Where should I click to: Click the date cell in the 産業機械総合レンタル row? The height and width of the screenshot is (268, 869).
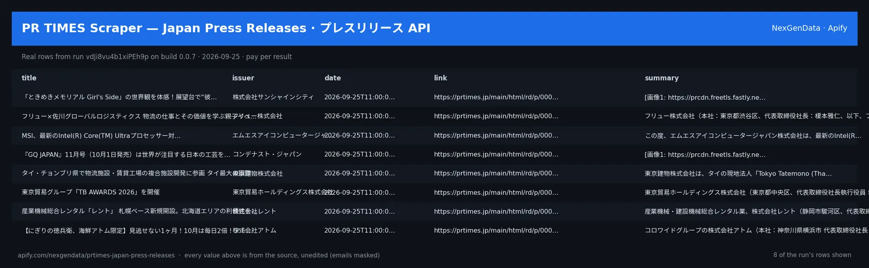(x=360, y=211)
